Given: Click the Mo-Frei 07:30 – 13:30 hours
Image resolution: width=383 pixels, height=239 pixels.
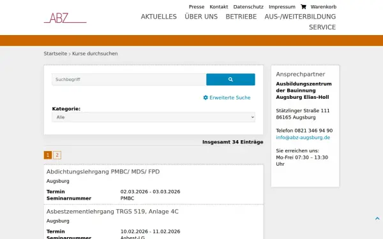Looking at the screenshot, I should [x=302, y=157].
